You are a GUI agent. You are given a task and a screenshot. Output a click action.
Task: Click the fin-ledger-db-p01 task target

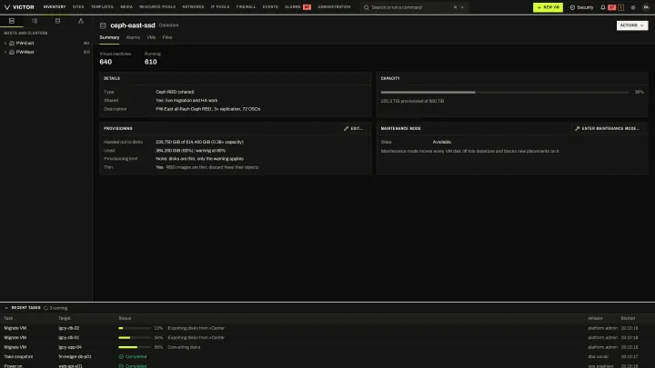coord(75,357)
